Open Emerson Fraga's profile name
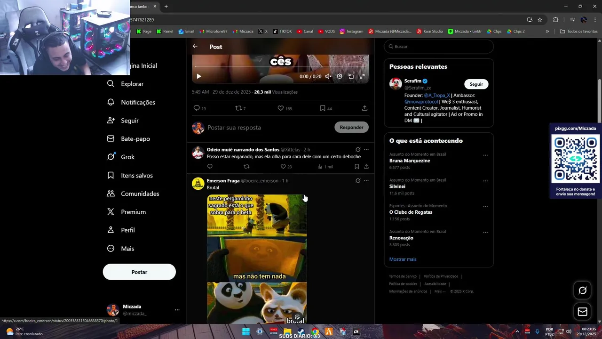This screenshot has height=339, width=602. click(x=223, y=181)
